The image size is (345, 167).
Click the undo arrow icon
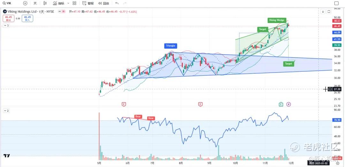tap(117, 3)
